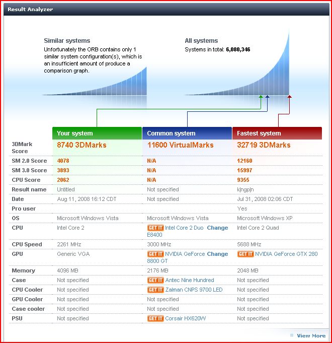Click the blue arrow marker on All systems graph
This screenshot has height=343, width=332.
click(x=267, y=97)
